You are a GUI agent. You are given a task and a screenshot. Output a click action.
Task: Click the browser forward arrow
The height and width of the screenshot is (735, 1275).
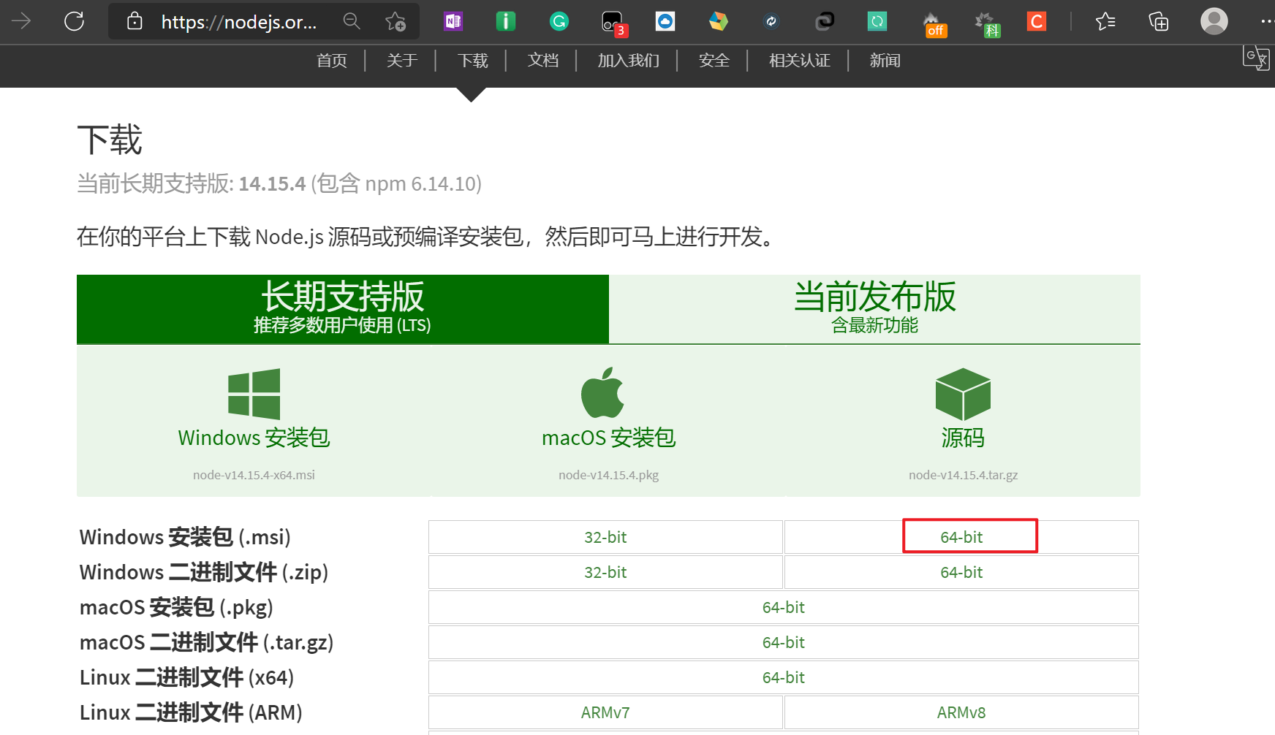[x=21, y=21]
